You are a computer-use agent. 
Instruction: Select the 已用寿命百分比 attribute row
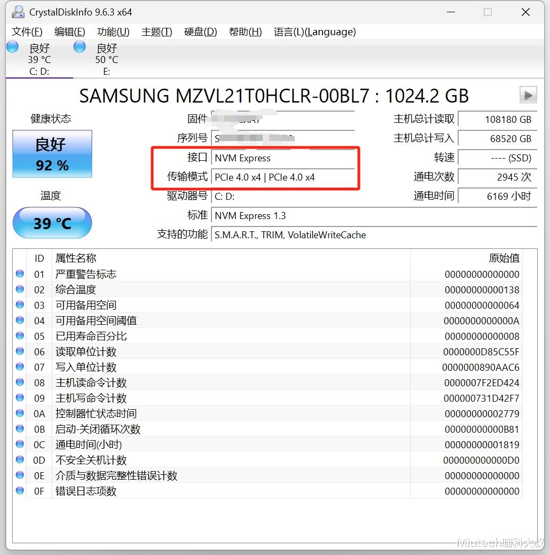tap(268, 336)
